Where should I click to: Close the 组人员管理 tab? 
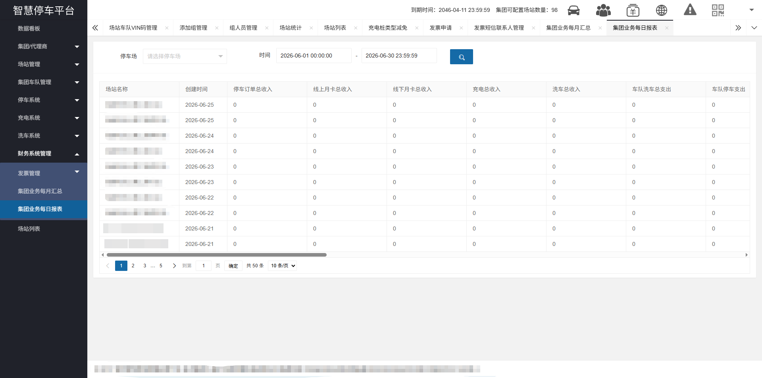pos(267,28)
